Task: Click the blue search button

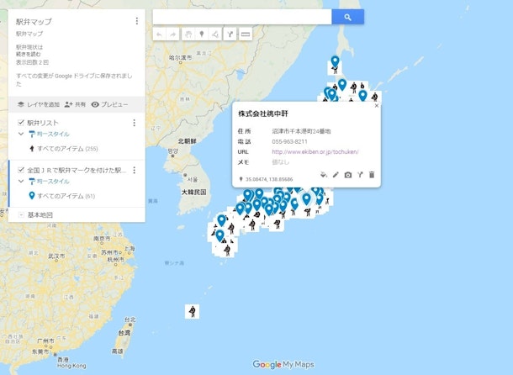Action: click(347, 17)
